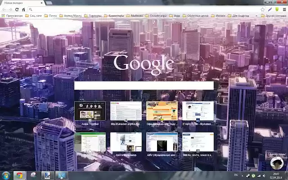
Task: Open the rutracker.org thumbnail
Action: (126, 111)
